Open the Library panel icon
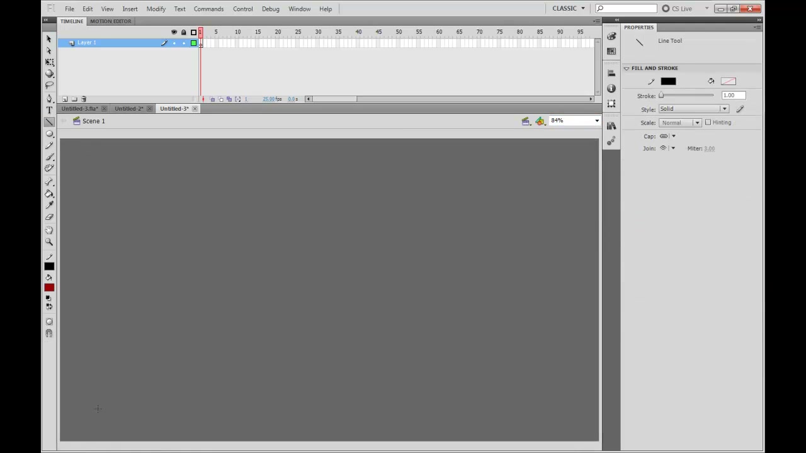 click(x=611, y=126)
